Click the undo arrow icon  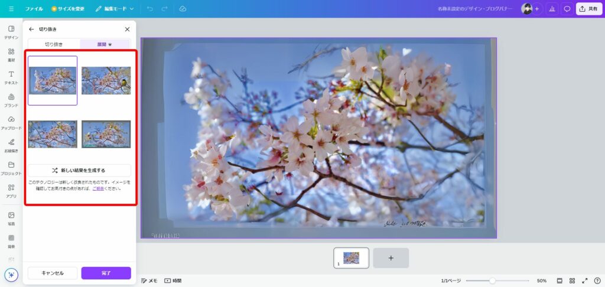150,8
